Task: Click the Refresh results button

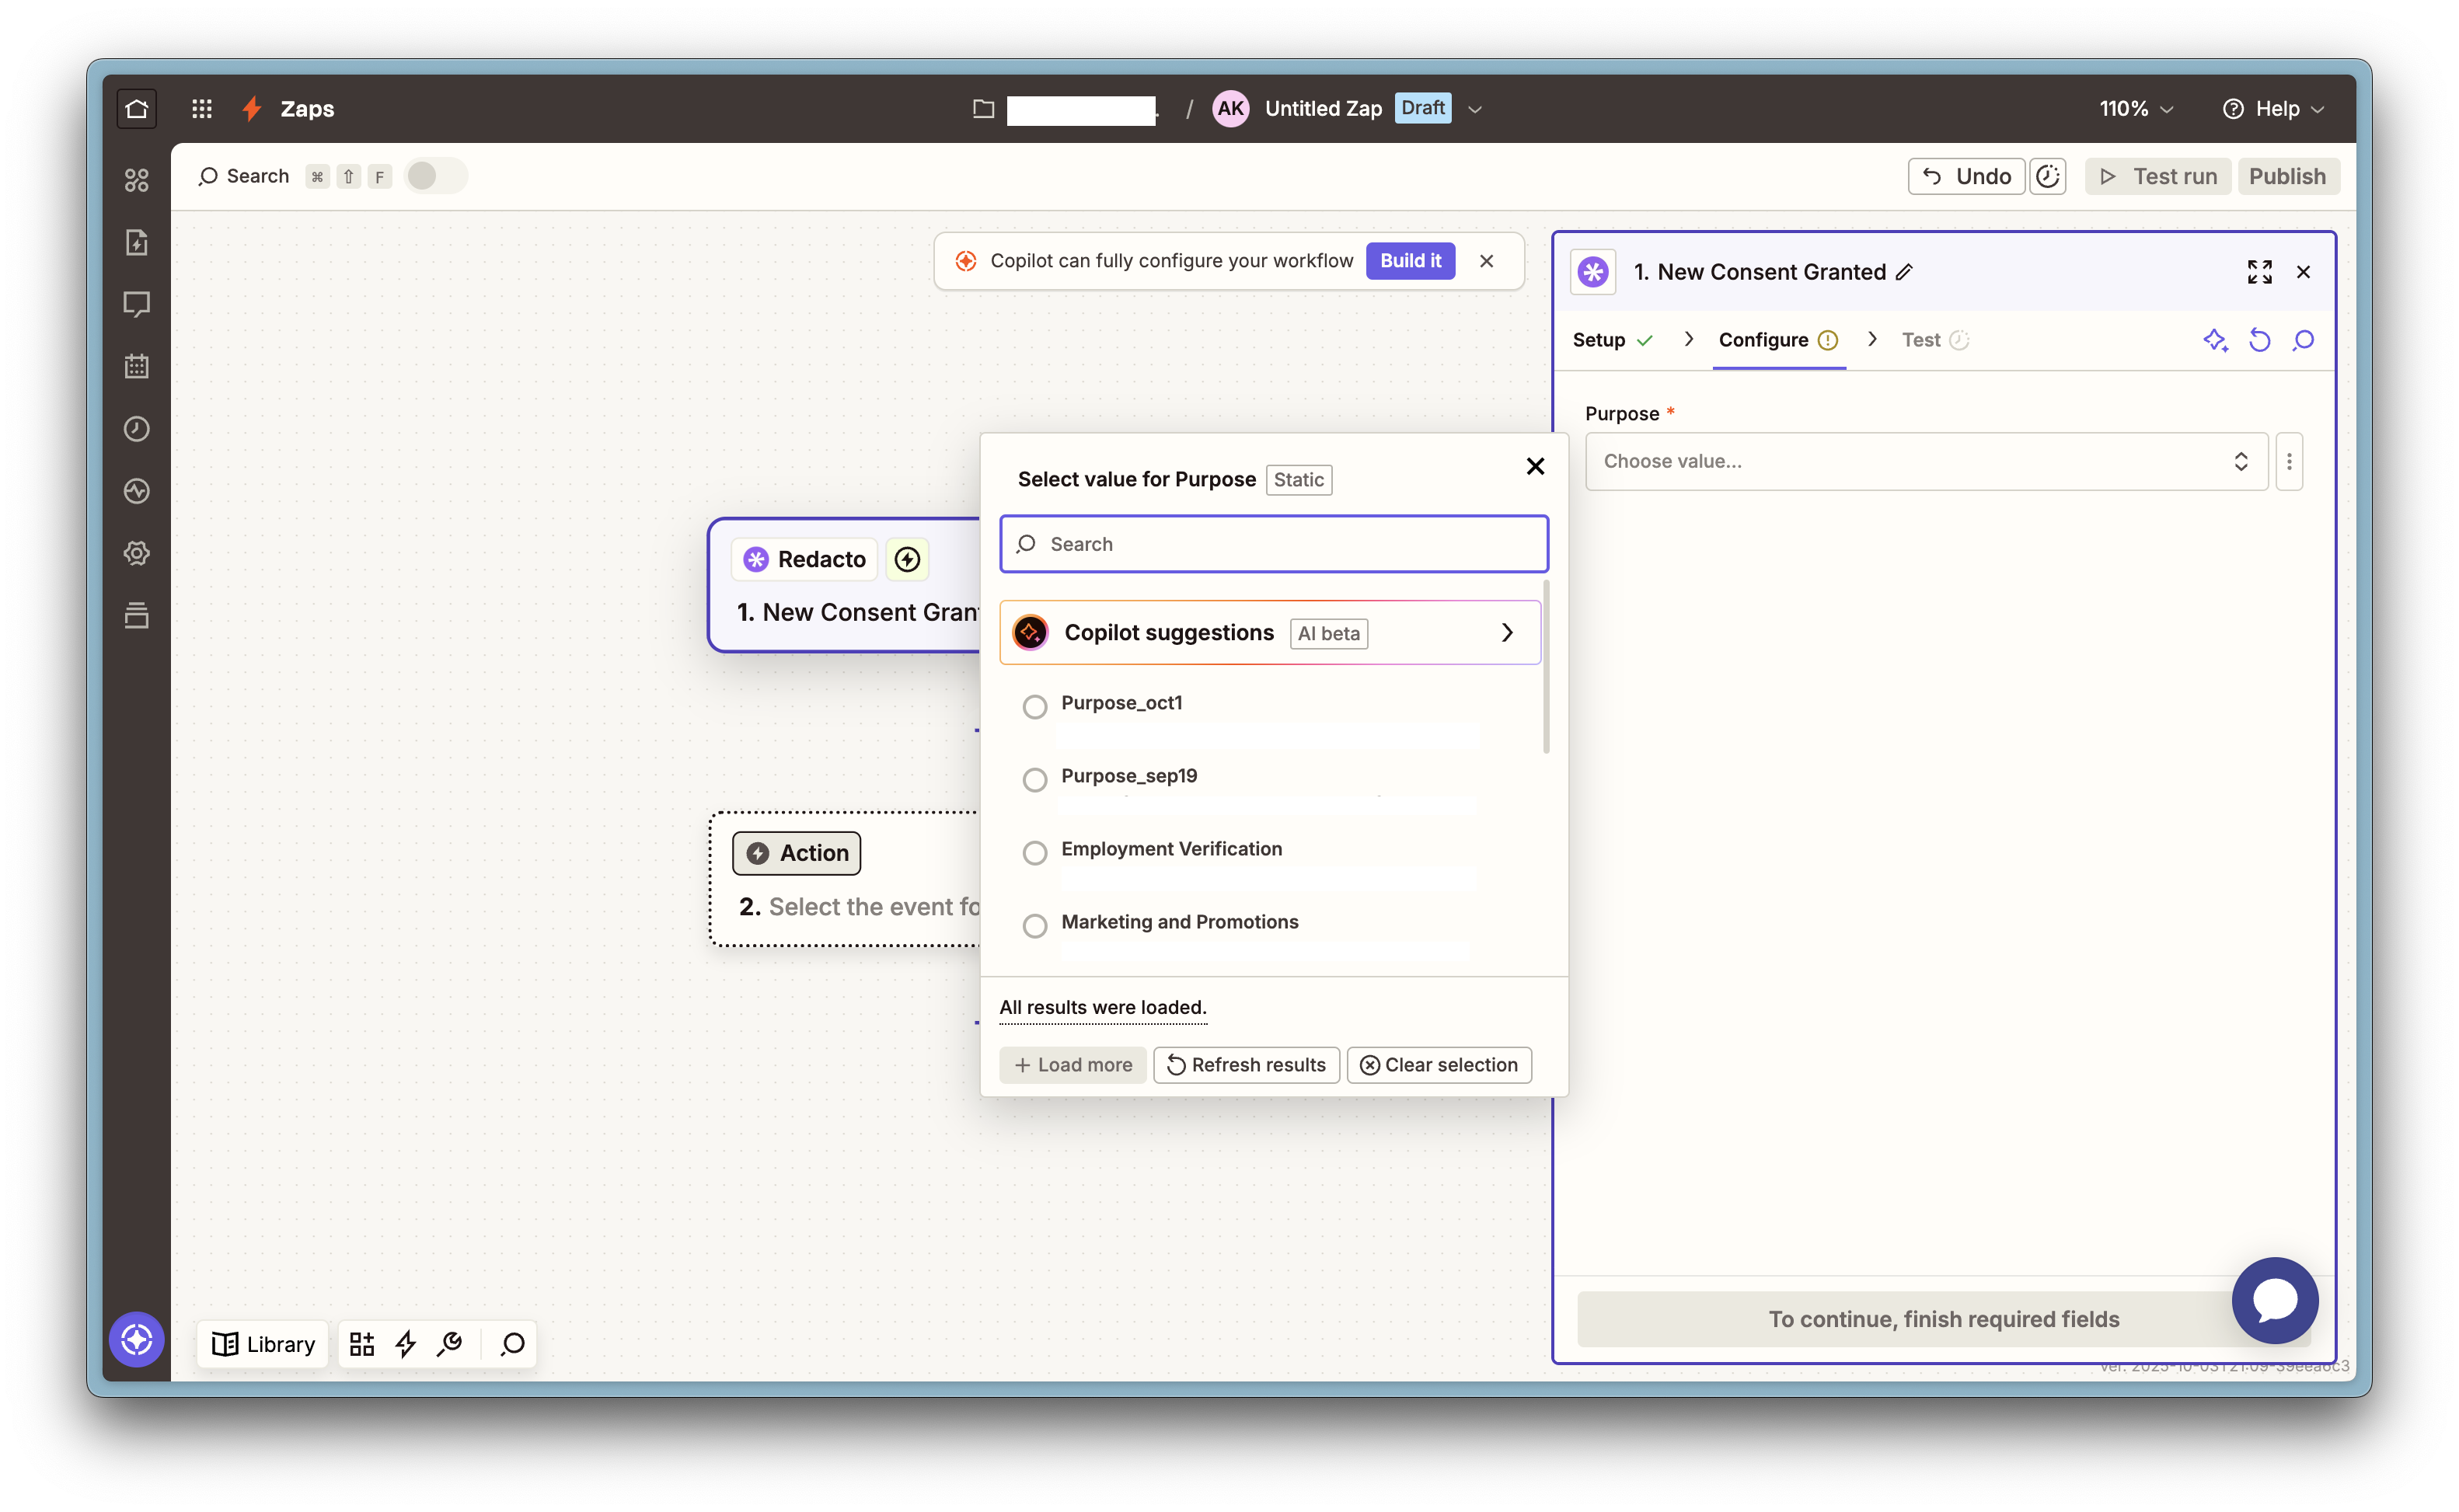Action: pos(1246,1065)
